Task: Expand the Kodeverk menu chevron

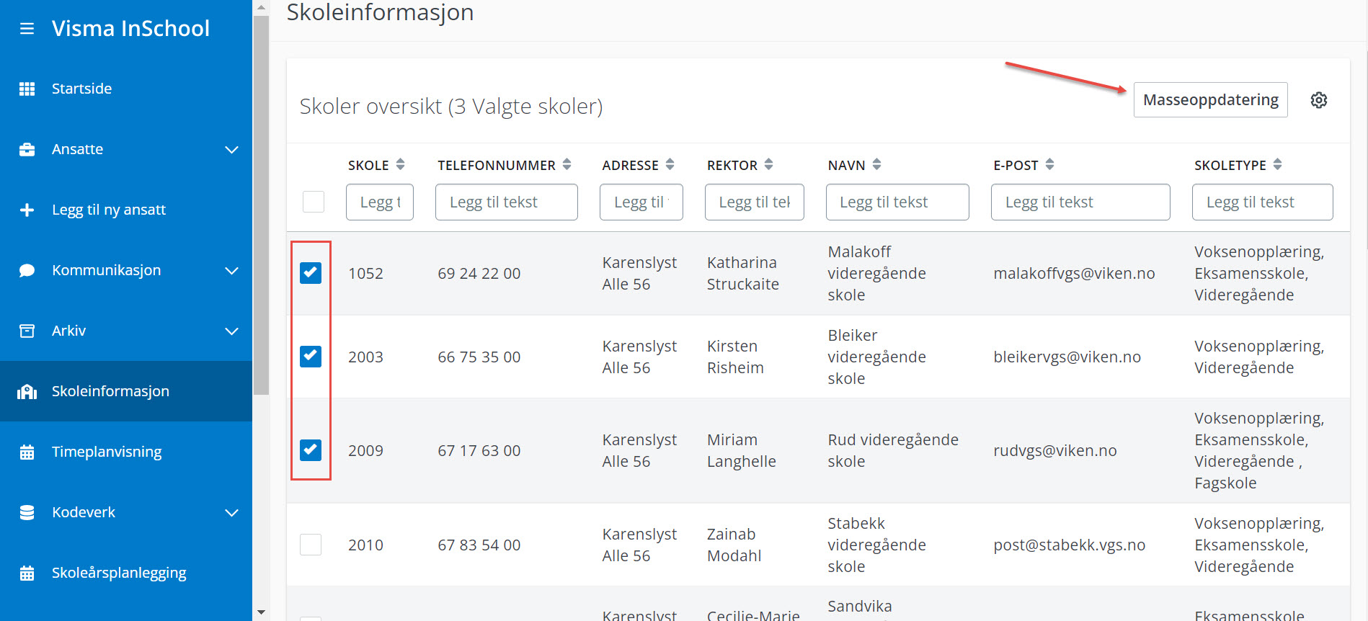Action: pos(231,513)
